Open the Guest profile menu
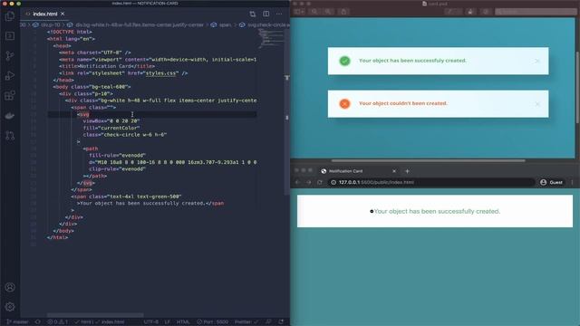Image resolution: width=580 pixels, height=326 pixels. click(x=551, y=182)
